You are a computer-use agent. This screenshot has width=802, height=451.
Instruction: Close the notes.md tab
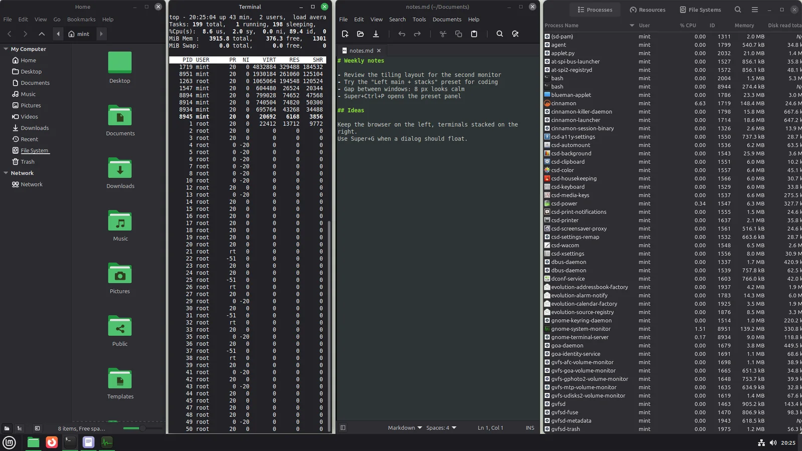click(x=379, y=51)
